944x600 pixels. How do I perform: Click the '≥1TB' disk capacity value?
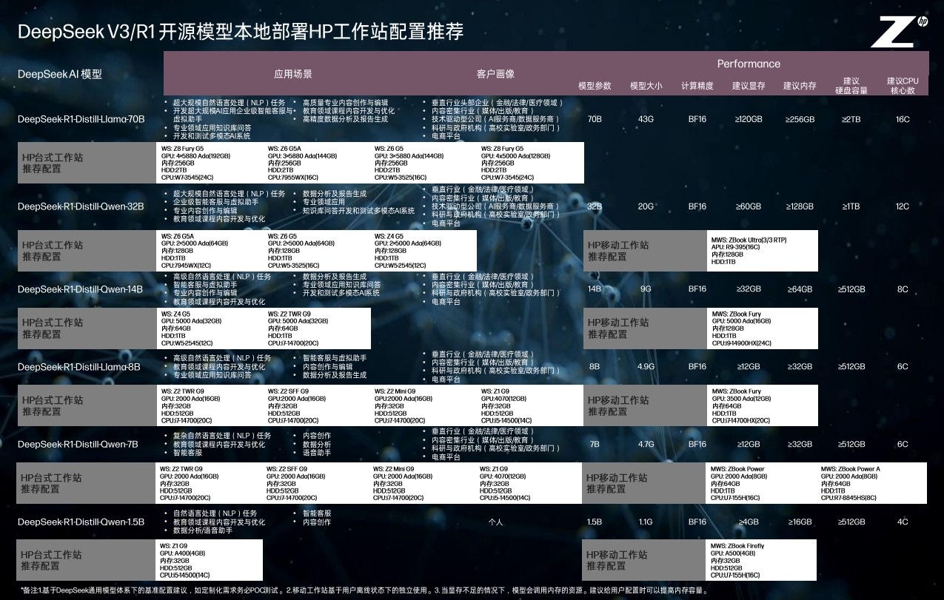[851, 206]
